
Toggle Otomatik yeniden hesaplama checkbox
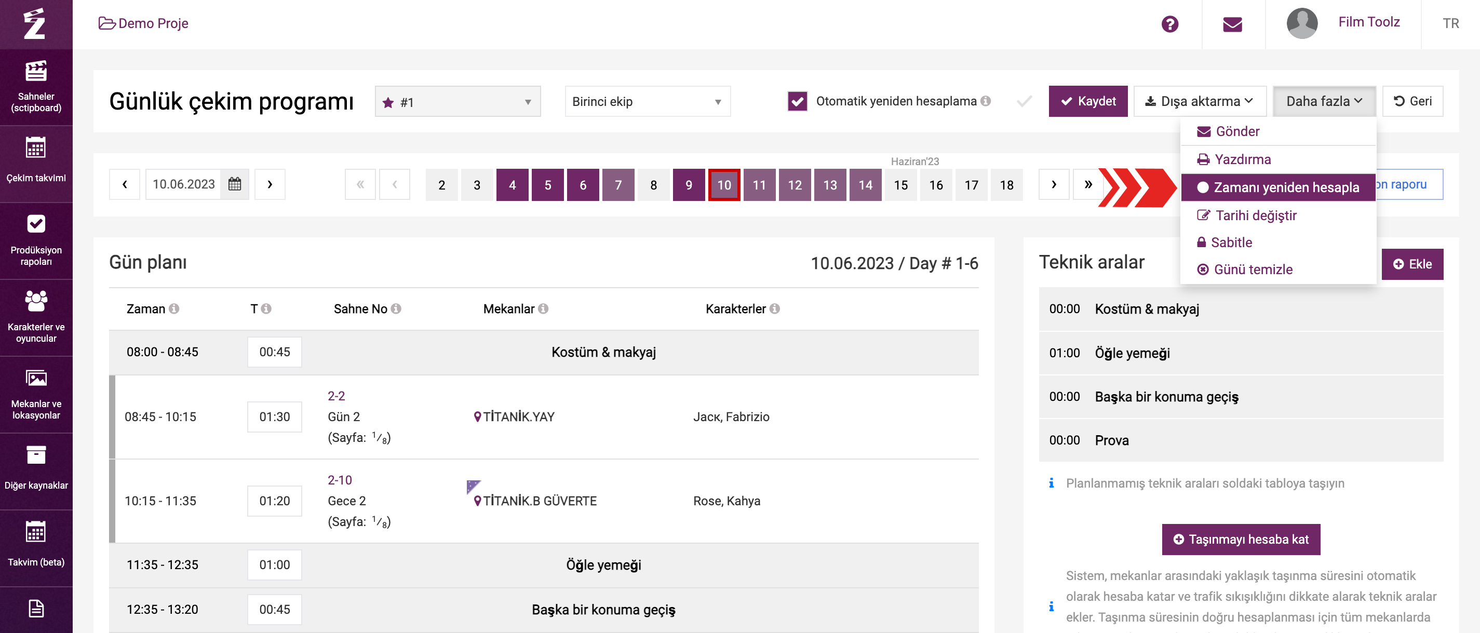(x=797, y=101)
